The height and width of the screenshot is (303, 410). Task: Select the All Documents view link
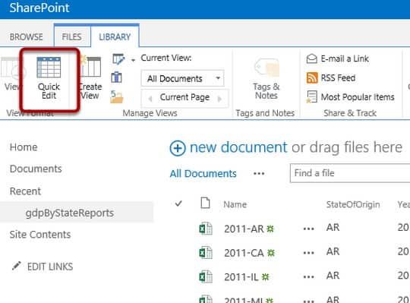point(203,174)
